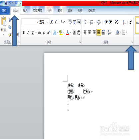Align text right
The height and width of the screenshot is (140, 139).
(94, 32)
